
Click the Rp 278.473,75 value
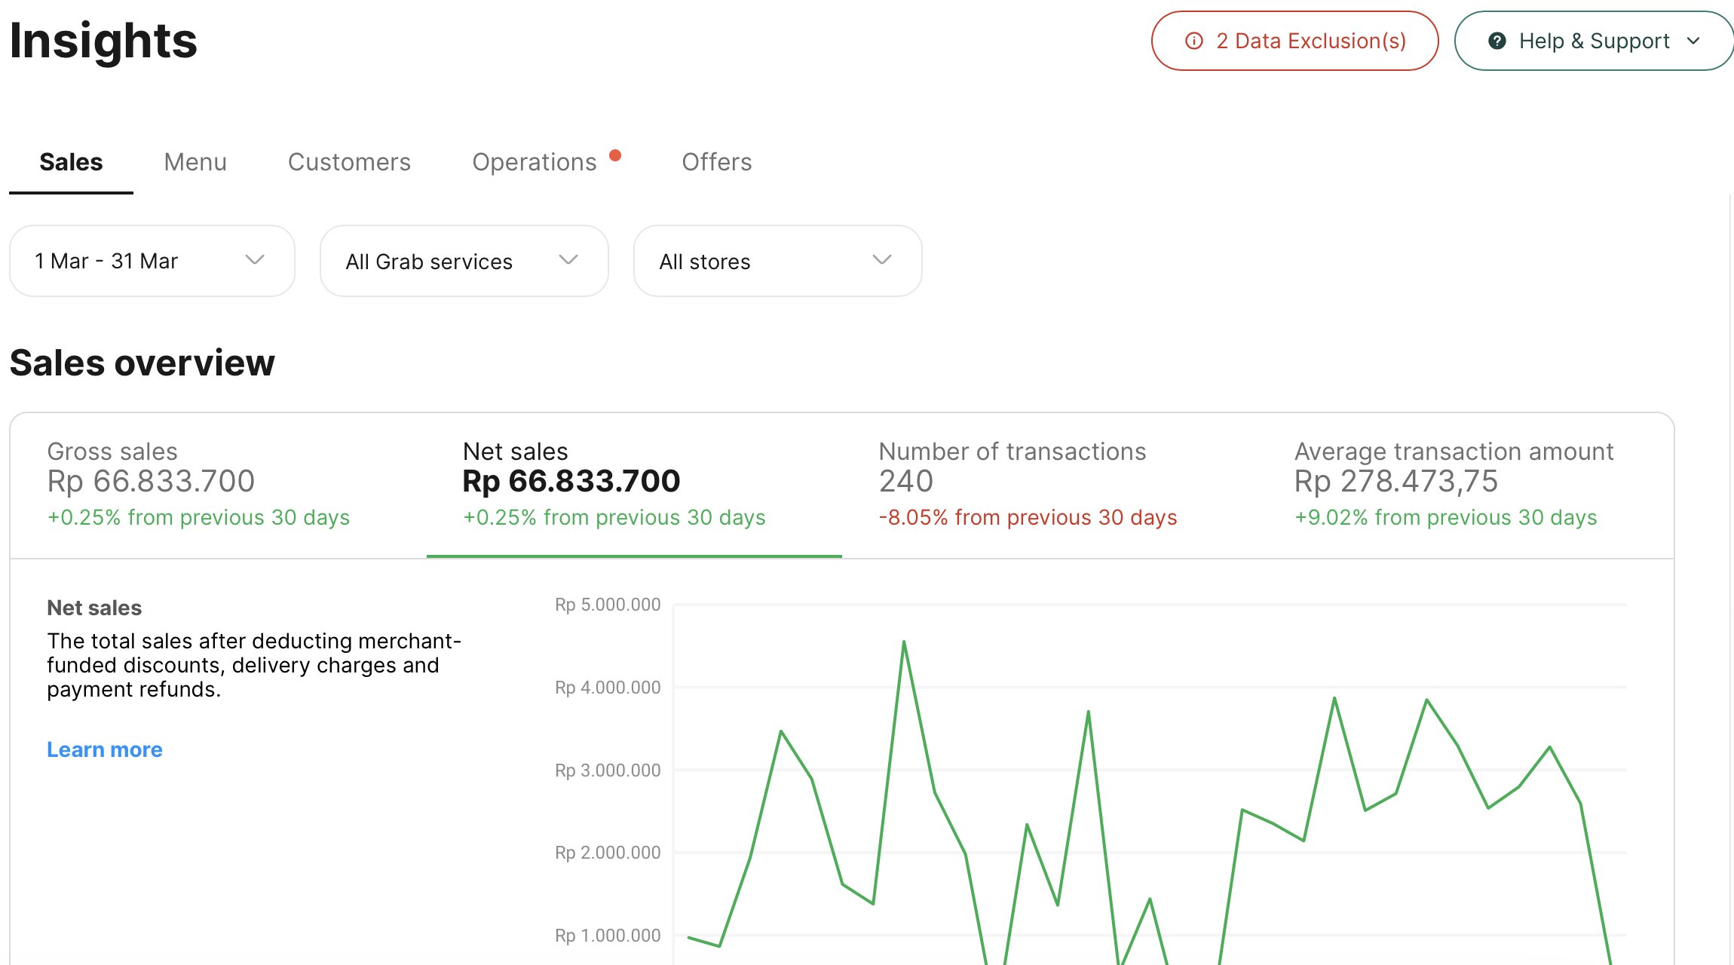click(1396, 481)
